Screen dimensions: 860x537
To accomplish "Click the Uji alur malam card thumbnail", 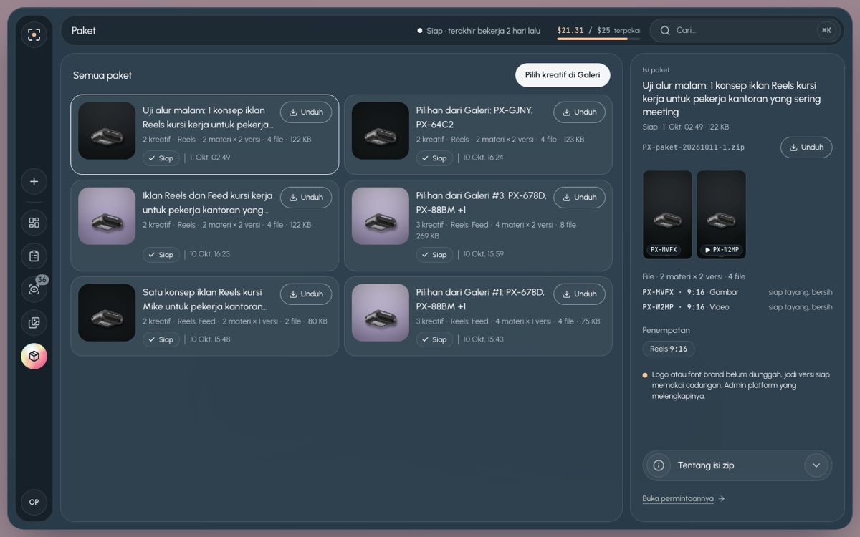I will (107, 131).
